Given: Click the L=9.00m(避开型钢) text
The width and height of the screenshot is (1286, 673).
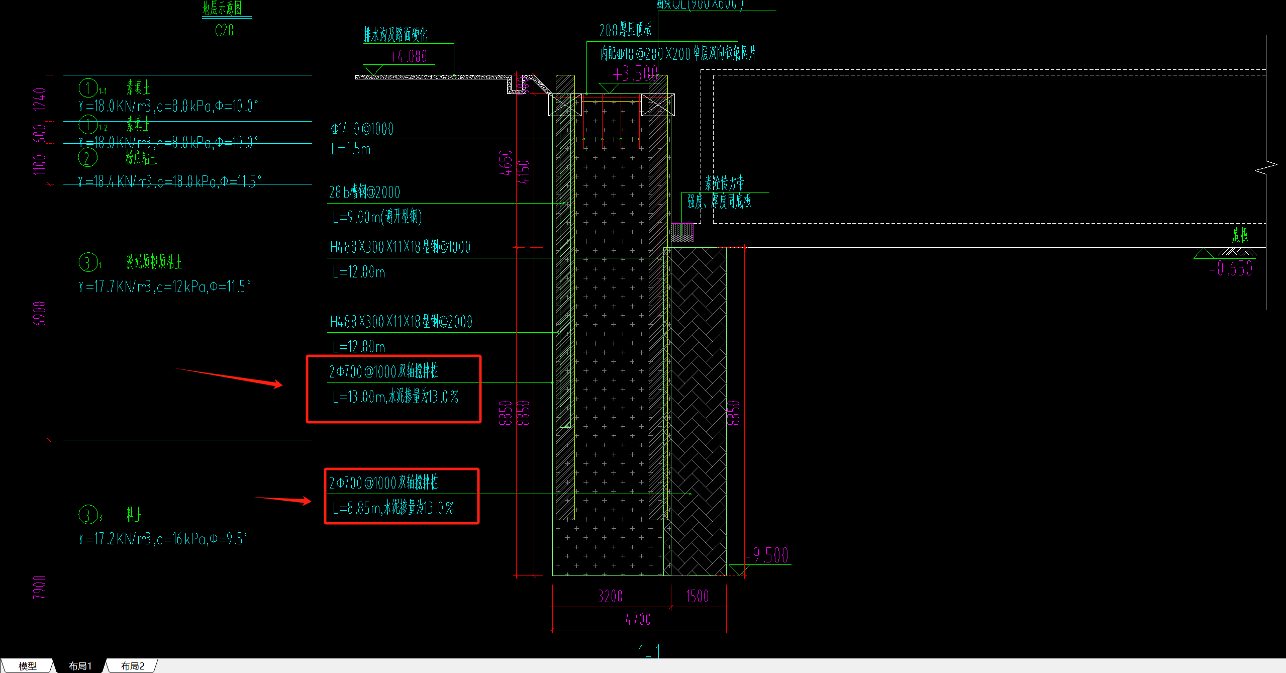Looking at the screenshot, I should click(377, 217).
